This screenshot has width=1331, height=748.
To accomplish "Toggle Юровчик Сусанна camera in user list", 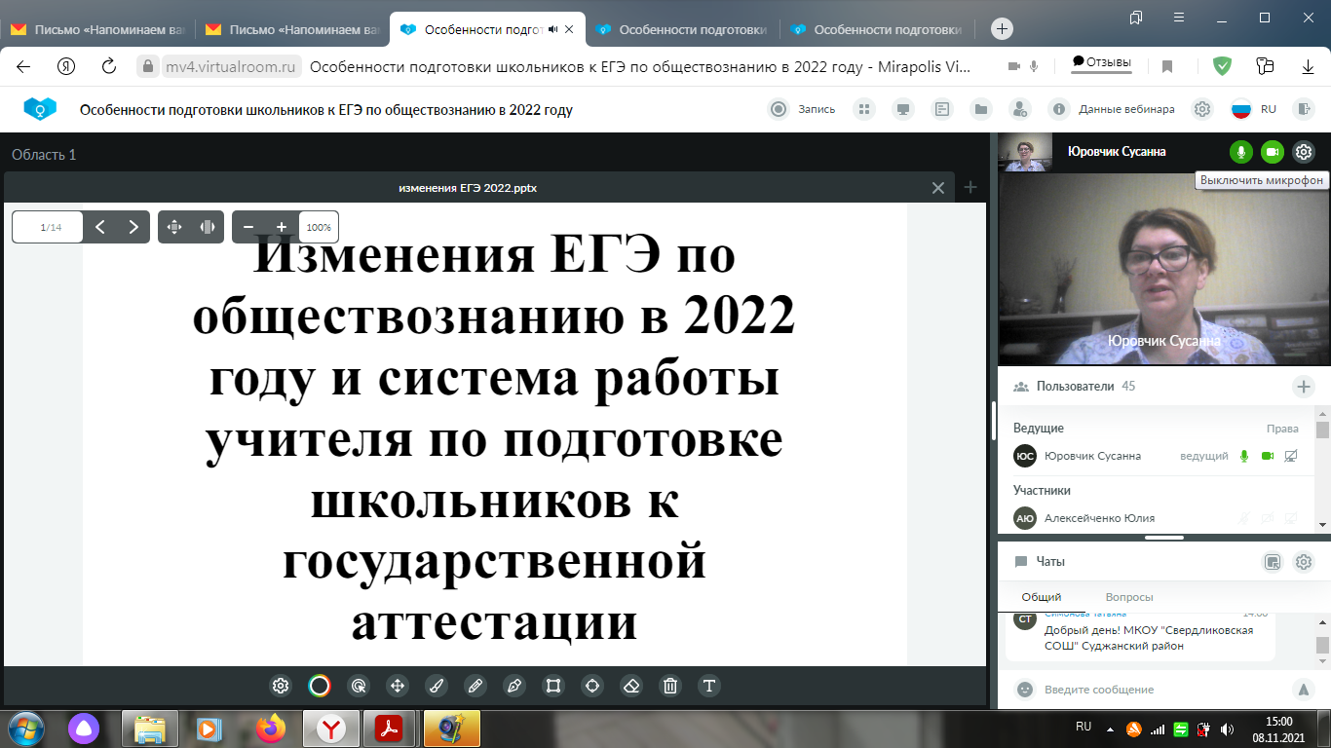I will tap(1268, 456).
